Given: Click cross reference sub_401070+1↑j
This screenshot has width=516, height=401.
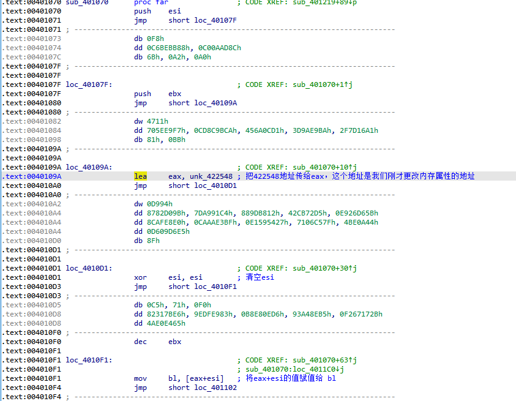Looking at the screenshot, I should tap(323, 84).
